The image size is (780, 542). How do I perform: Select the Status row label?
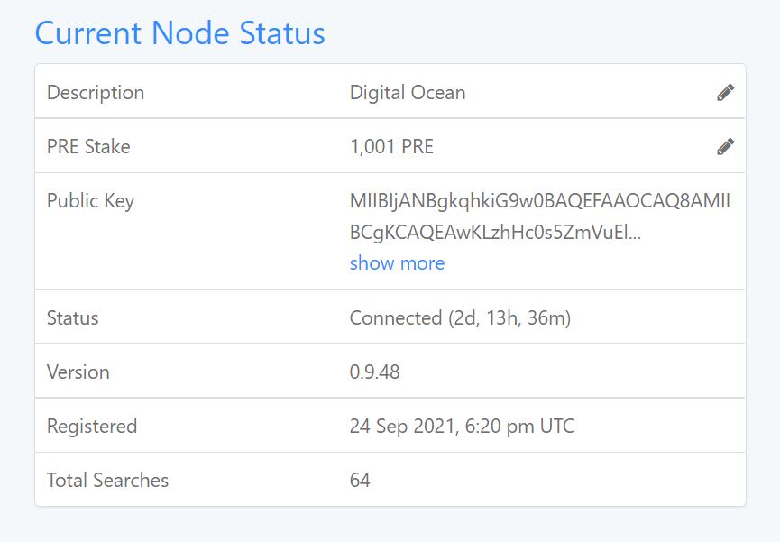click(x=73, y=318)
